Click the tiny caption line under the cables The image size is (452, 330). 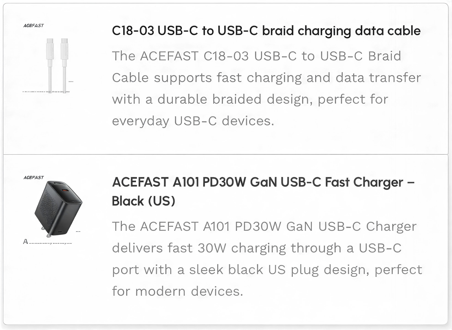[46, 92]
